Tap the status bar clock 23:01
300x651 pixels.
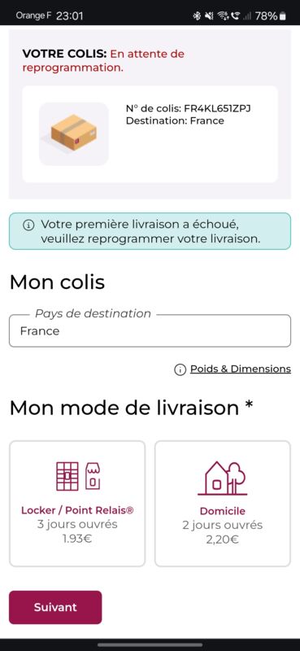[x=70, y=16]
